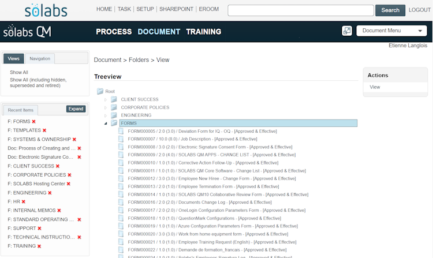Remove F: SUPPORT from recent items
This screenshot has height=258, width=433.
point(39,229)
